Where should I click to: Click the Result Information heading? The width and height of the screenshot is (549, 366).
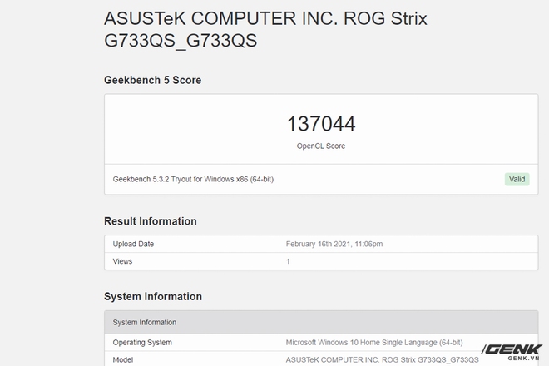tap(151, 221)
